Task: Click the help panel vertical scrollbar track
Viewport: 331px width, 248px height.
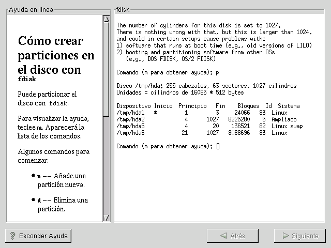Action: (x=107, y=155)
